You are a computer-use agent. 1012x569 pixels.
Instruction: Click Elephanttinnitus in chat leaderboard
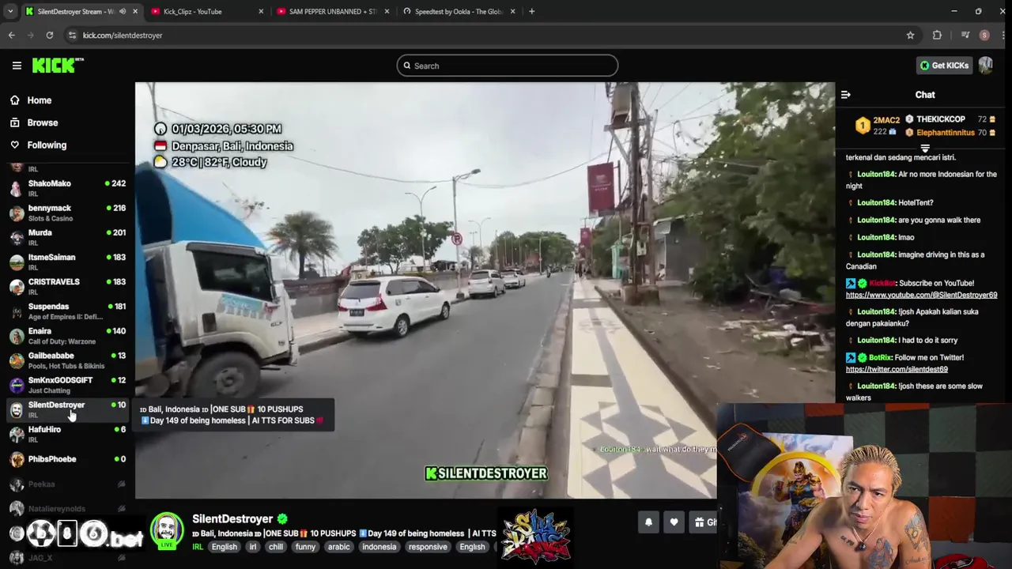[x=945, y=133]
